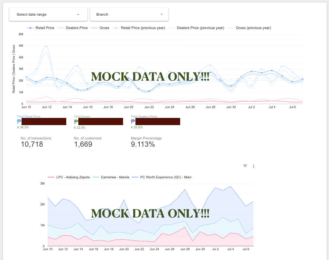Click the 1,669 customers value

point(83,144)
